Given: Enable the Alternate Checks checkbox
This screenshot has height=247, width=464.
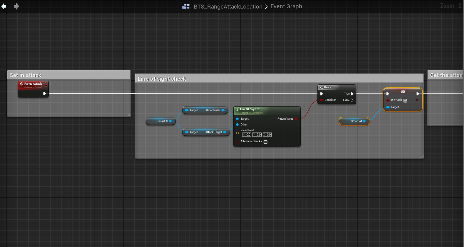Looking at the screenshot, I should pyautogui.click(x=265, y=142).
